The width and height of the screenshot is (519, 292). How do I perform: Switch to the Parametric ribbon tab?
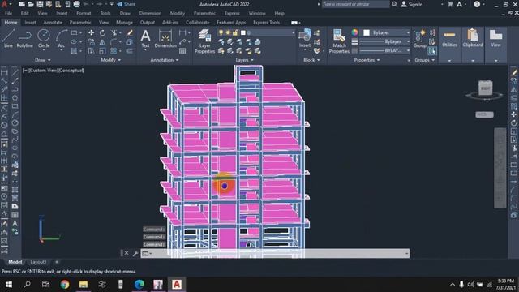click(x=80, y=22)
